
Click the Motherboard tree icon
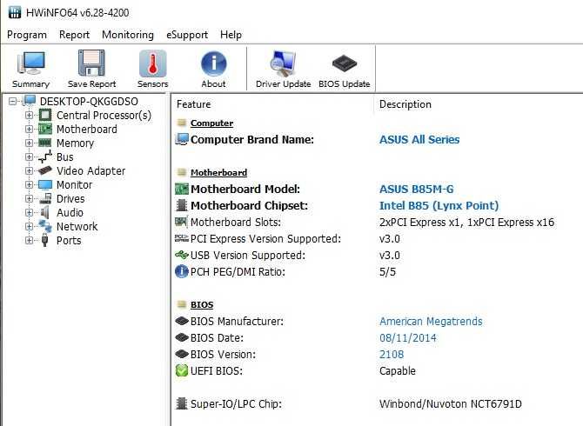pos(45,129)
